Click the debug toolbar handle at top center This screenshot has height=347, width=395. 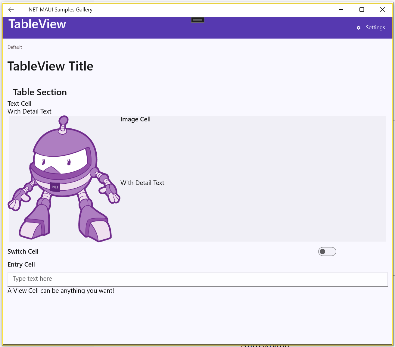click(x=197, y=20)
